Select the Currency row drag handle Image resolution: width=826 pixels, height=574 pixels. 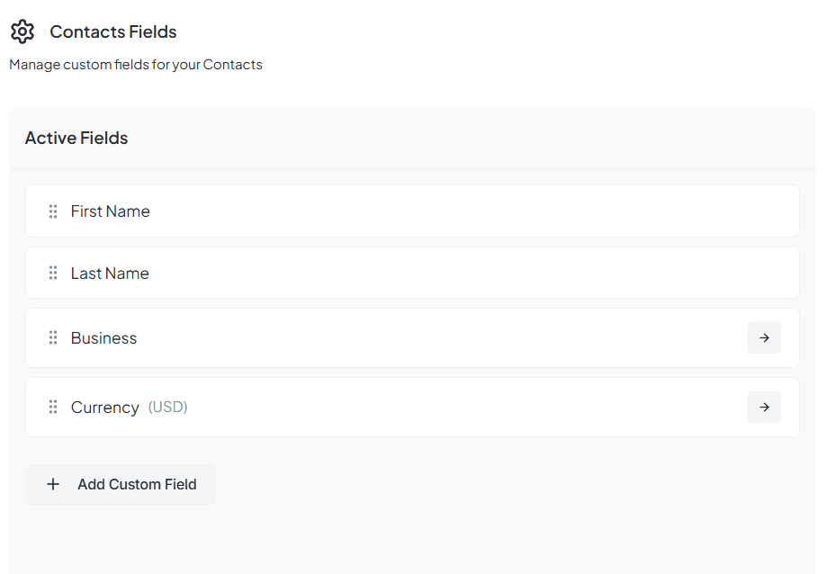(53, 408)
